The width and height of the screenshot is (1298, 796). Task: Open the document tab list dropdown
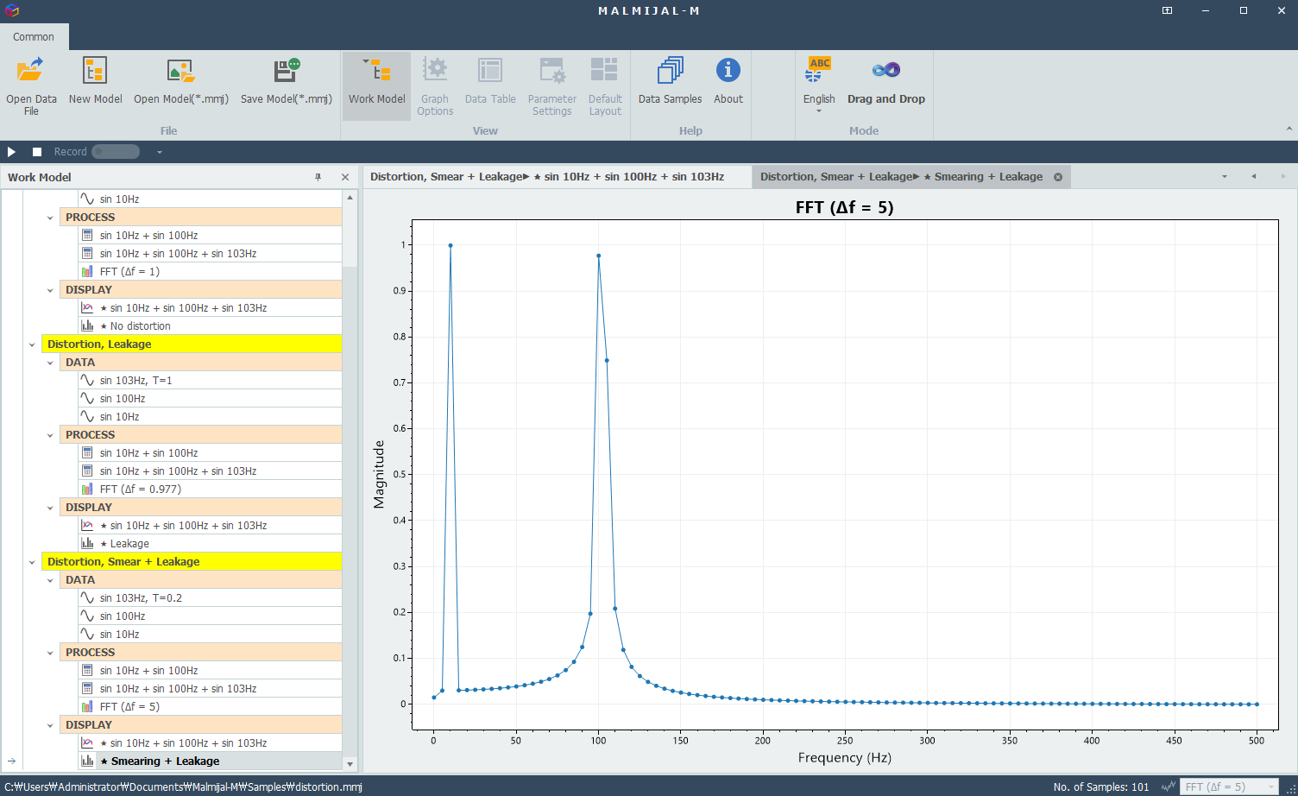pos(1225,176)
